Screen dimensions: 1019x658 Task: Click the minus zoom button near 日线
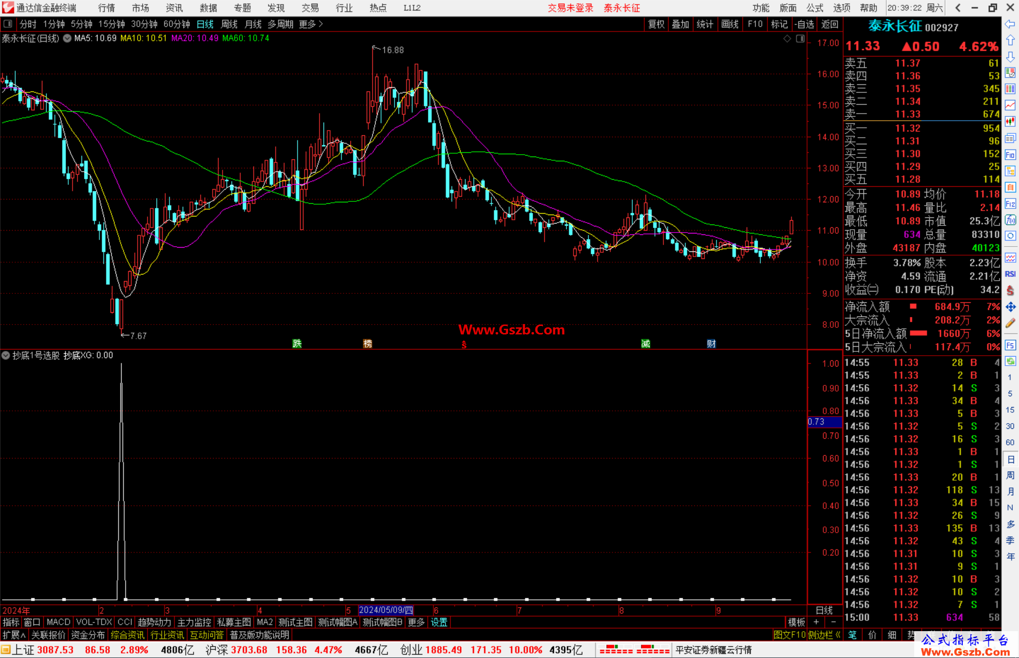coord(834,622)
